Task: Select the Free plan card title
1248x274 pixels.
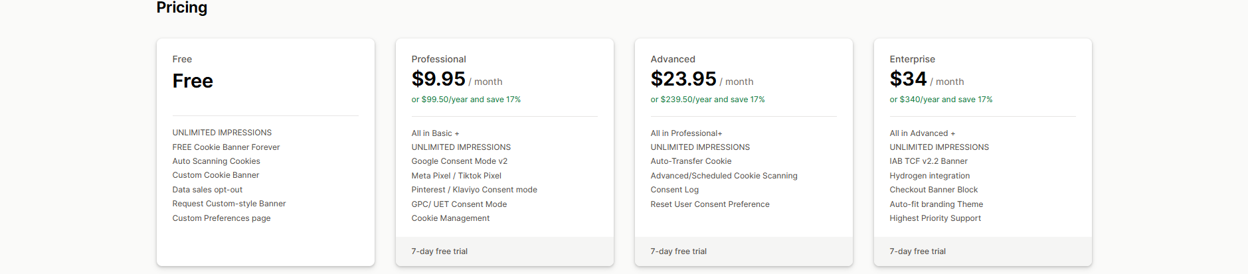Action: point(182,59)
